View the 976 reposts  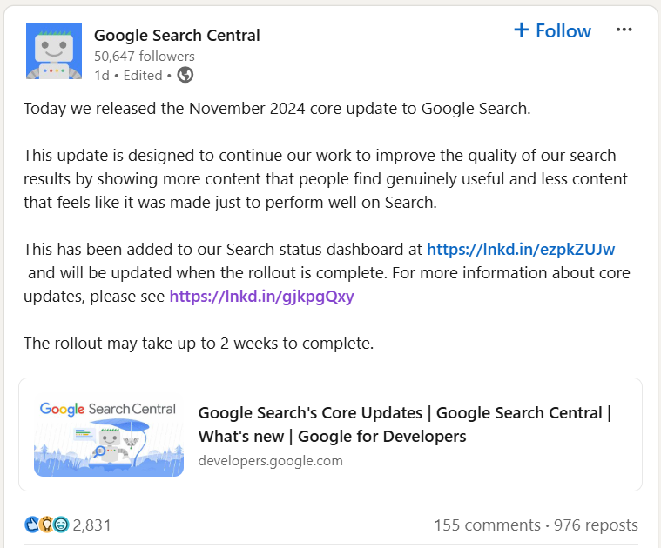(597, 525)
